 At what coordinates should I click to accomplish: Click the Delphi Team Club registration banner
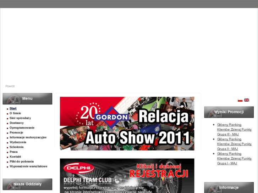127,176
